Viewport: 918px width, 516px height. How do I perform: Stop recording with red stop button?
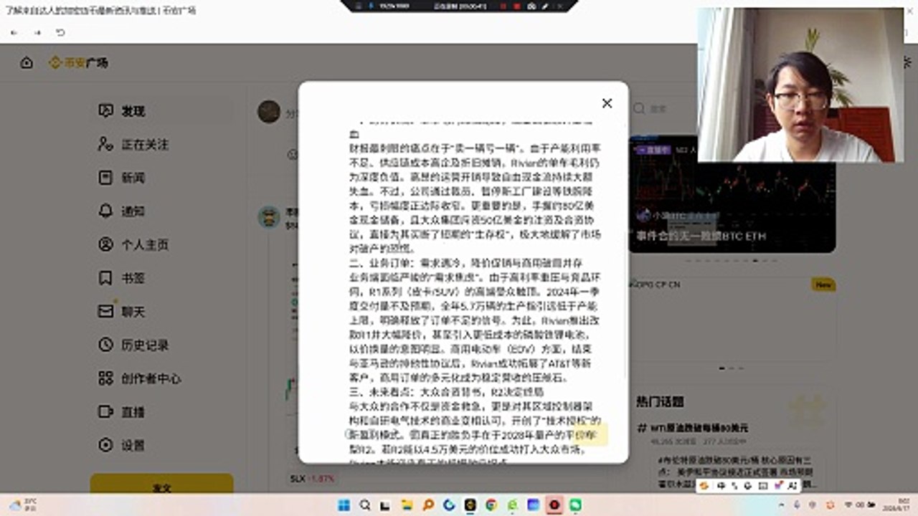516,6
